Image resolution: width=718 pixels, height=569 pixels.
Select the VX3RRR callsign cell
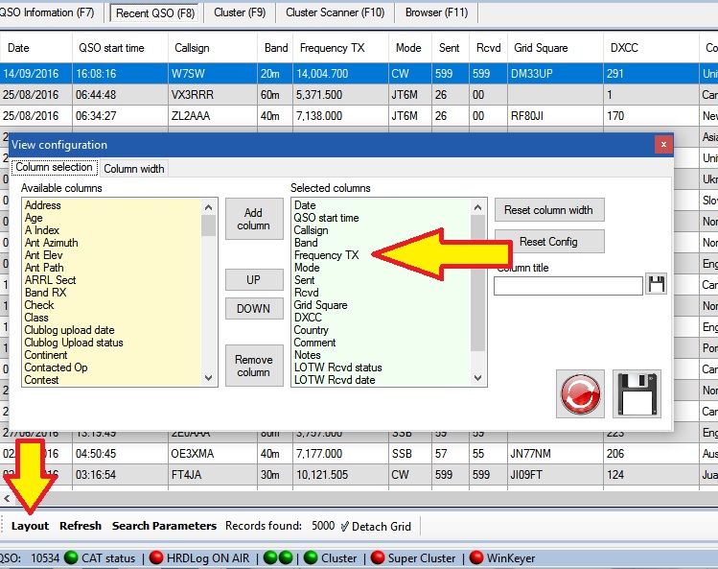[213, 95]
